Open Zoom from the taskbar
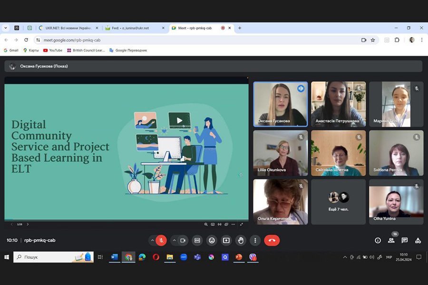The height and width of the screenshot is (285, 428). [x=184, y=257]
